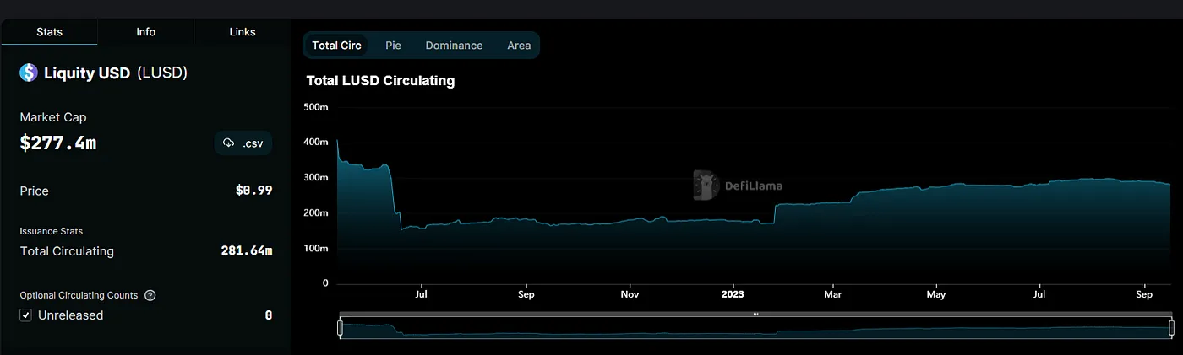The height and width of the screenshot is (355, 1183).
Task: Click the Liquity USD coin logo icon
Action: coord(29,73)
